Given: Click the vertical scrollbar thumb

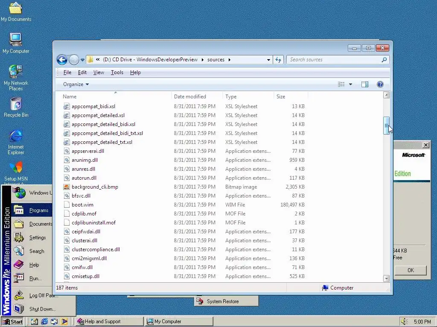Looking at the screenshot, I should coord(386,126).
